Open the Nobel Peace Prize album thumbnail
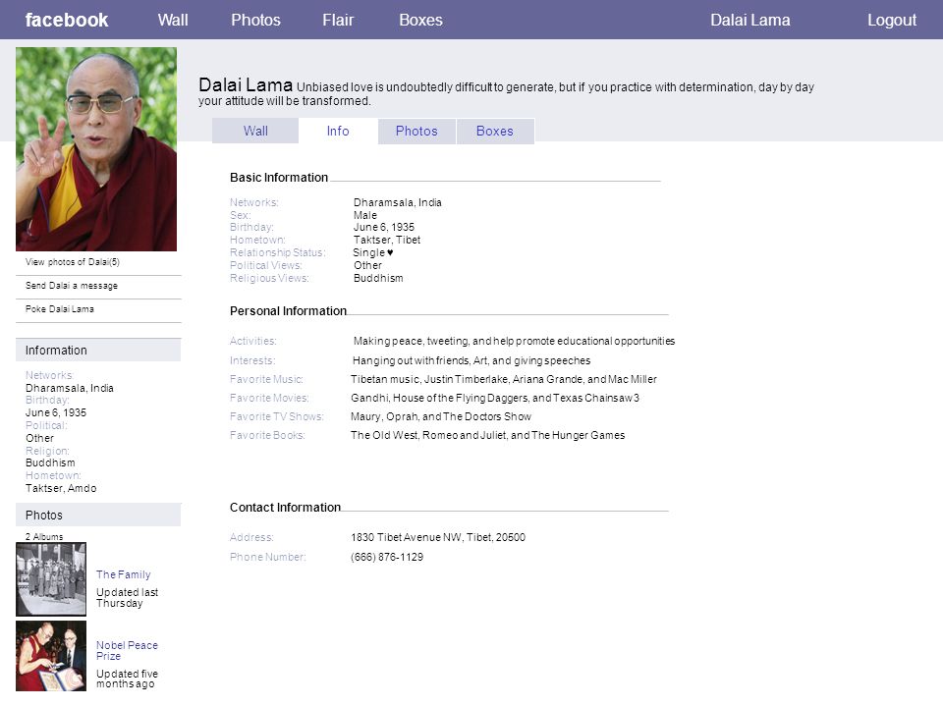Screen dimensions: 943x707 tap(50, 656)
